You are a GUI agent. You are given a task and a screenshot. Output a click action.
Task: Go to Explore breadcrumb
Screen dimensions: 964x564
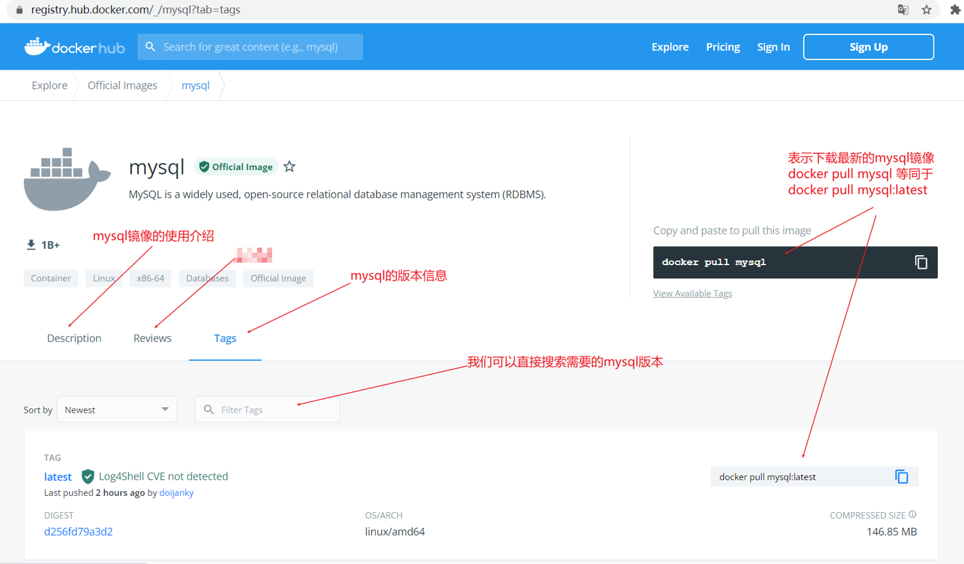point(49,86)
